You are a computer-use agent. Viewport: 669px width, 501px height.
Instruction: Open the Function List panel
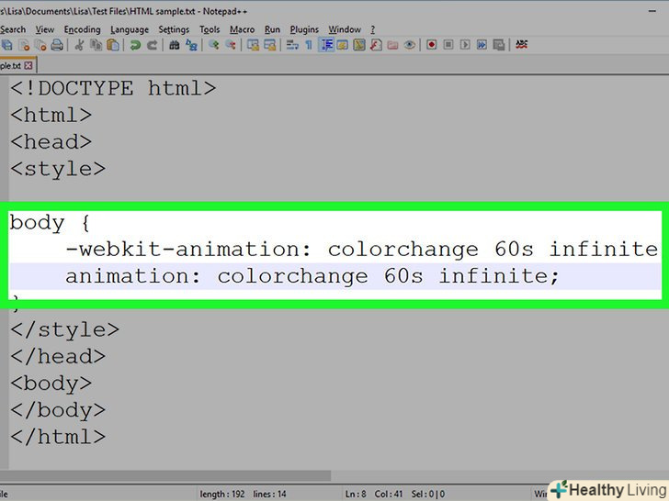(x=376, y=45)
